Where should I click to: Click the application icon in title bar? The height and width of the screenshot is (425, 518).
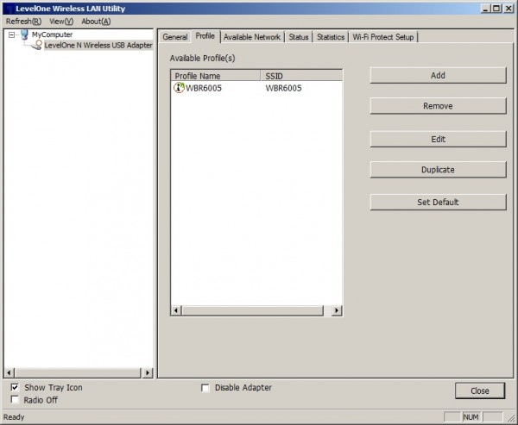click(x=9, y=9)
